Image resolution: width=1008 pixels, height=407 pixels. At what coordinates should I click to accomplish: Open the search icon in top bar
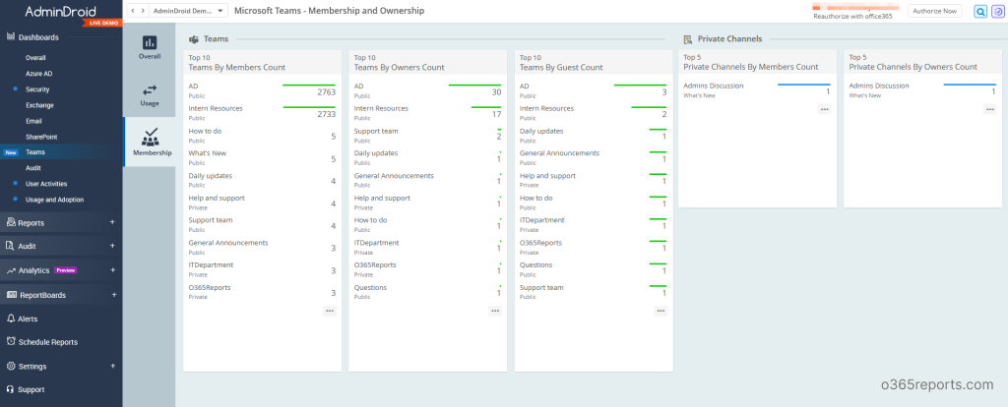click(979, 11)
